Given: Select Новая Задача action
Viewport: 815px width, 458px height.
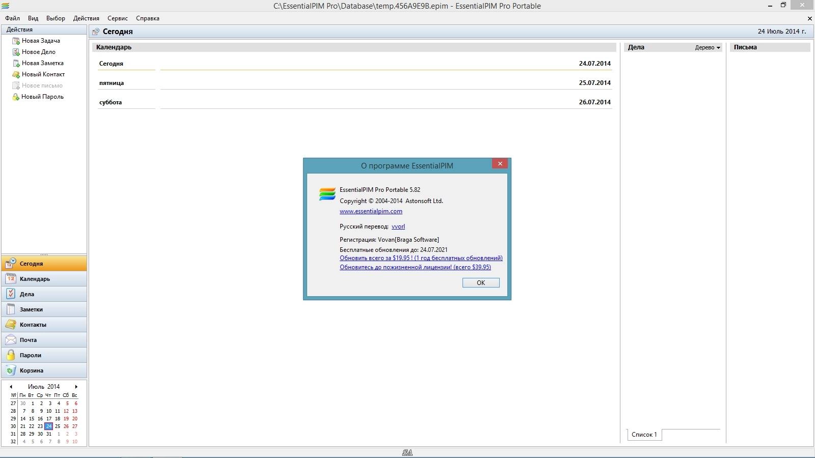Looking at the screenshot, I should pos(41,41).
